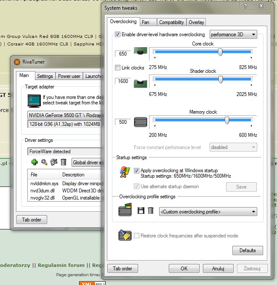
Task: Click the Anuluj button
Action: (x=218, y=268)
